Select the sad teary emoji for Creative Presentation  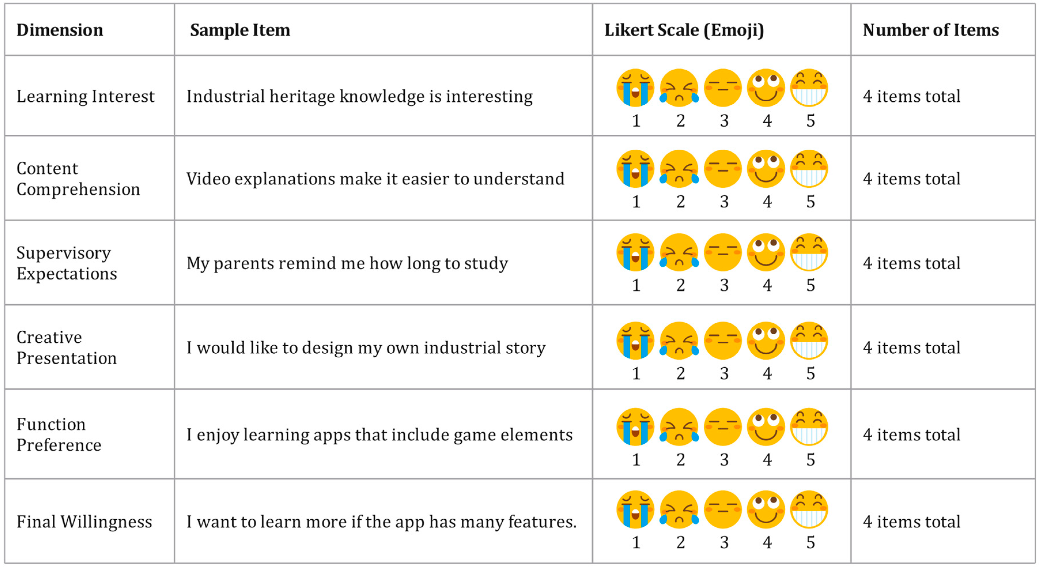(679, 340)
